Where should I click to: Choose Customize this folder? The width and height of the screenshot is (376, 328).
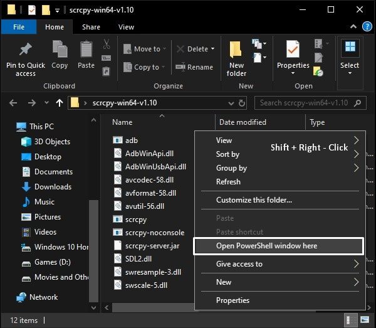pos(254,200)
